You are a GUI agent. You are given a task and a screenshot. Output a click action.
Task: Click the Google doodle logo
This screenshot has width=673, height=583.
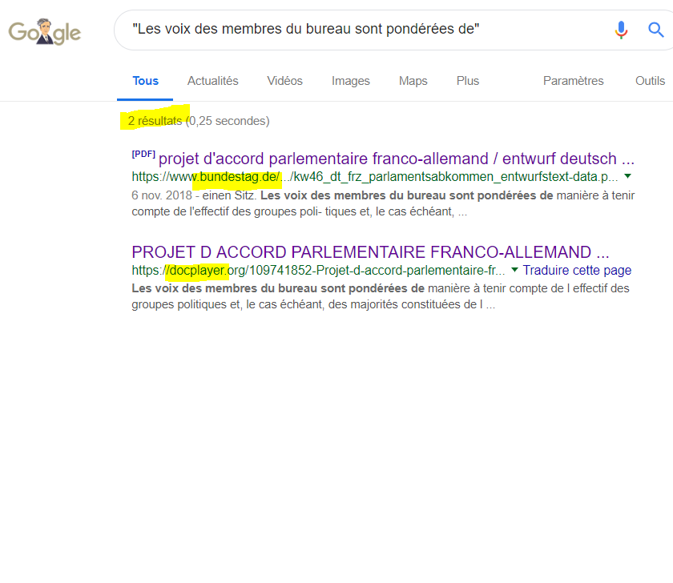[x=45, y=32]
